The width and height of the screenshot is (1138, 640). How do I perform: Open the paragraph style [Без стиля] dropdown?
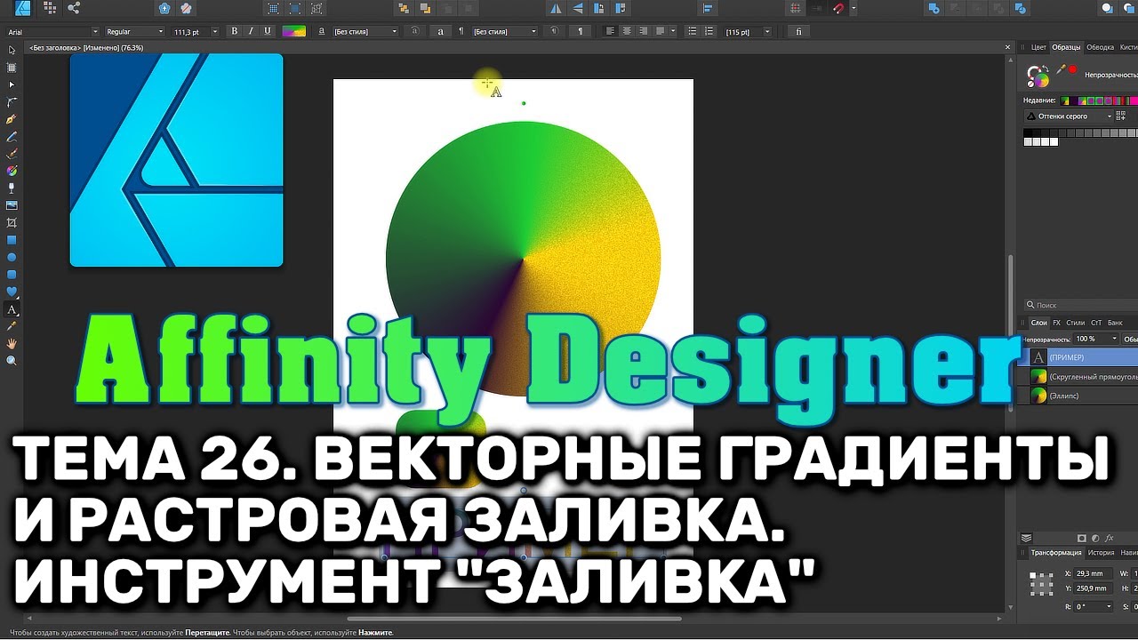click(505, 31)
